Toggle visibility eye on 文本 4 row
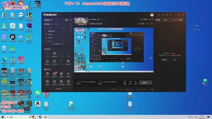212x119 pixels. 62,28
